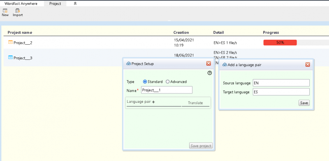Click EN>ES 1 file/s detail
This screenshot has height=161, width=329.
225,43
